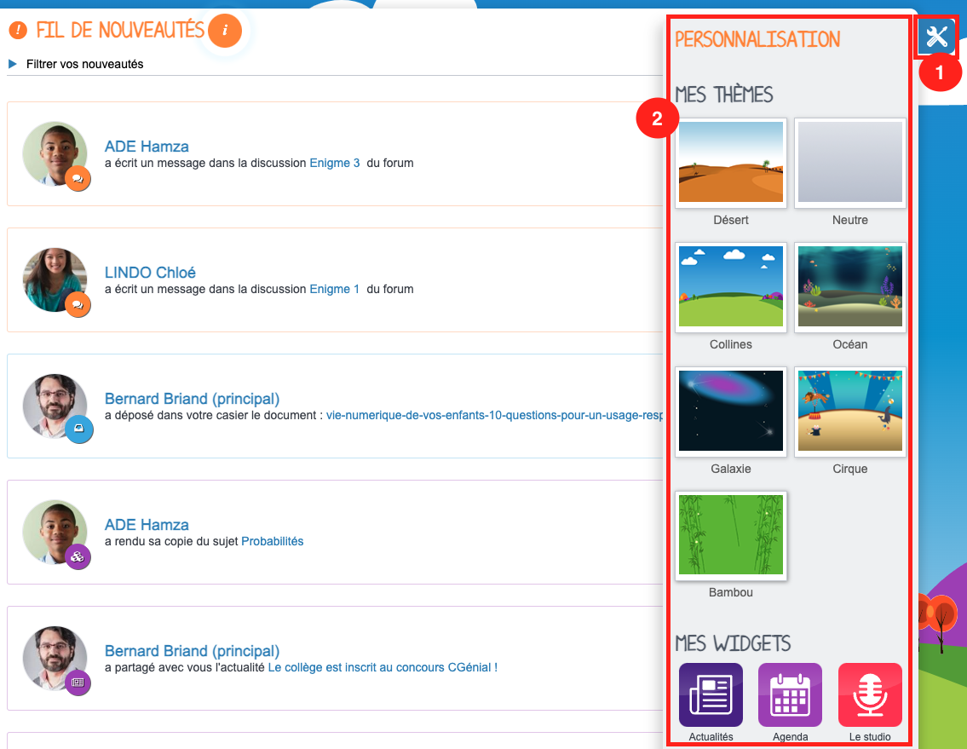Click the orange info icon beside Fil de nouveautés

click(x=225, y=31)
